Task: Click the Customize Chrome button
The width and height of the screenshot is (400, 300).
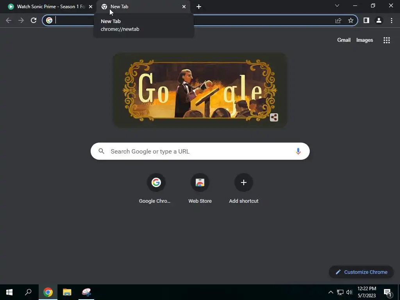Action: coord(361,272)
